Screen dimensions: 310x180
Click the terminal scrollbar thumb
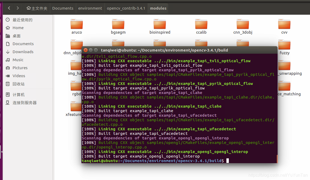277,159
